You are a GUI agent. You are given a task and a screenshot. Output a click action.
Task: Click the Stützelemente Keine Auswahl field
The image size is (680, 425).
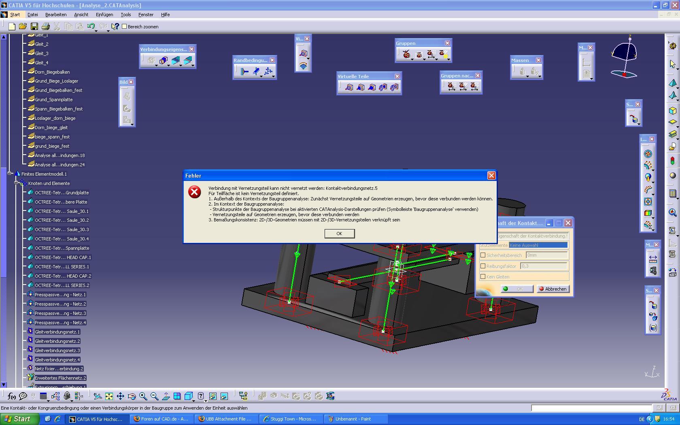[x=538, y=245]
